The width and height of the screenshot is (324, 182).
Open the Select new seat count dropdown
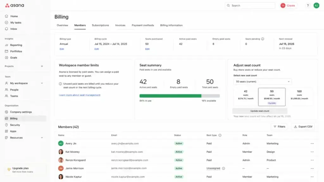coord(262,82)
